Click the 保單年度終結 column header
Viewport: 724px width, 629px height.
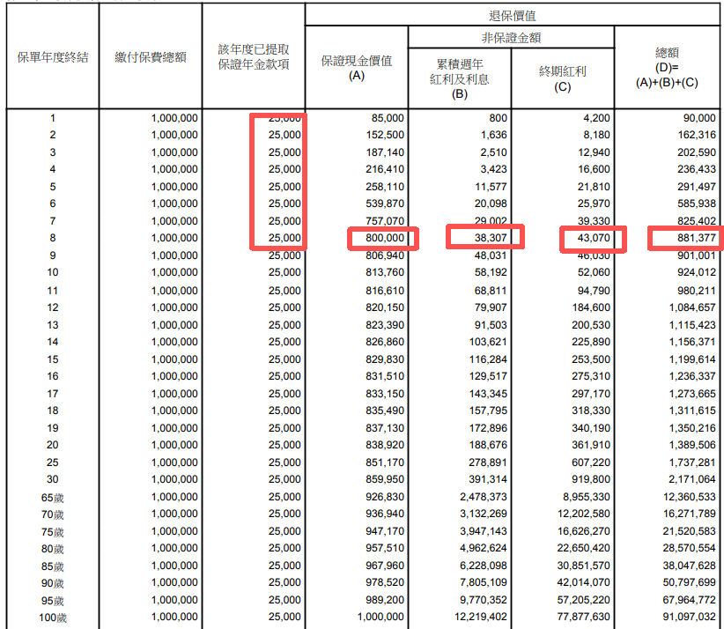[53, 58]
